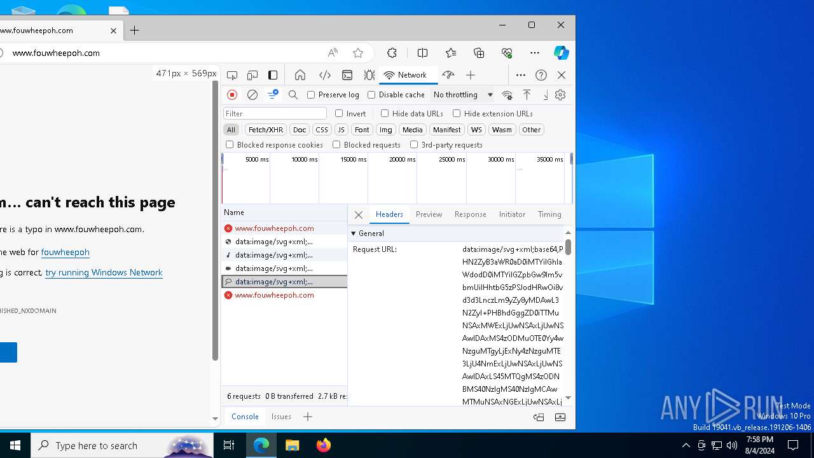Check Hide extension URLs
The height and width of the screenshot is (458, 814).
pyautogui.click(x=457, y=113)
